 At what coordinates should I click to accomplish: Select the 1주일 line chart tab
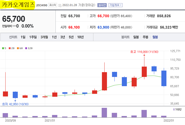coord(33,37)
